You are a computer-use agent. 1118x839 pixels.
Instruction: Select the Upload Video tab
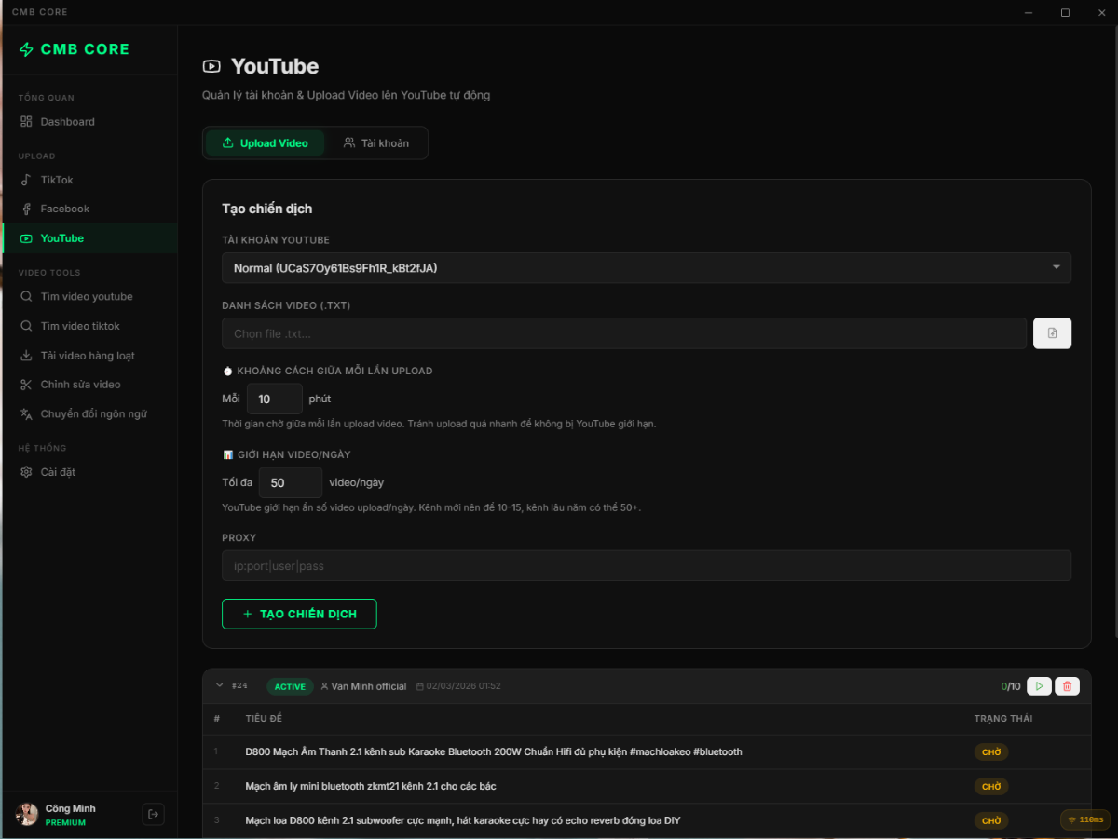tap(266, 142)
